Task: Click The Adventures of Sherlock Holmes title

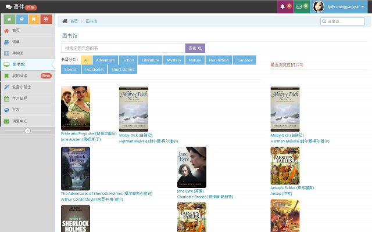Action: [x=106, y=193]
